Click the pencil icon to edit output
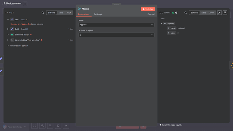233x131 pixels. pyautogui.click(x=219, y=13)
